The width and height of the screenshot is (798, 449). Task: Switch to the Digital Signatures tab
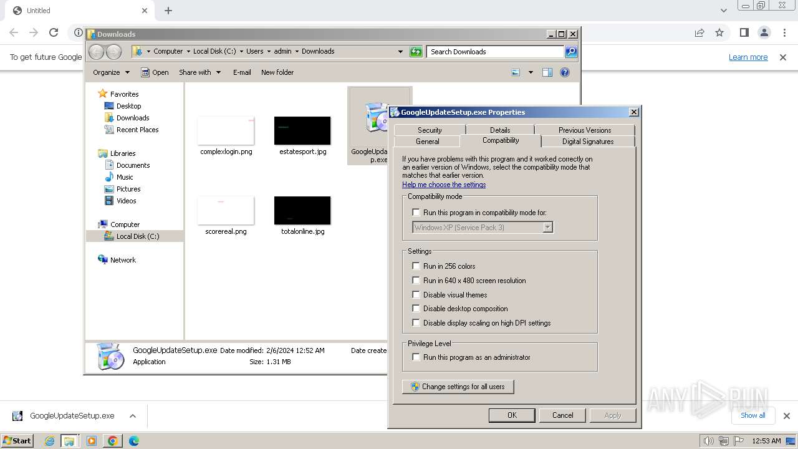pos(588,142)
